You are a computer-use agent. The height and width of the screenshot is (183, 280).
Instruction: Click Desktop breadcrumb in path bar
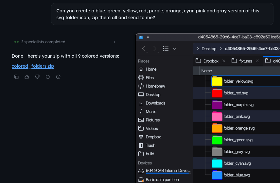coord(209,49)
